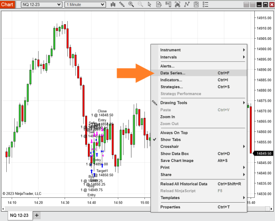Open the Strategies toolbar icon

point(196,4)
